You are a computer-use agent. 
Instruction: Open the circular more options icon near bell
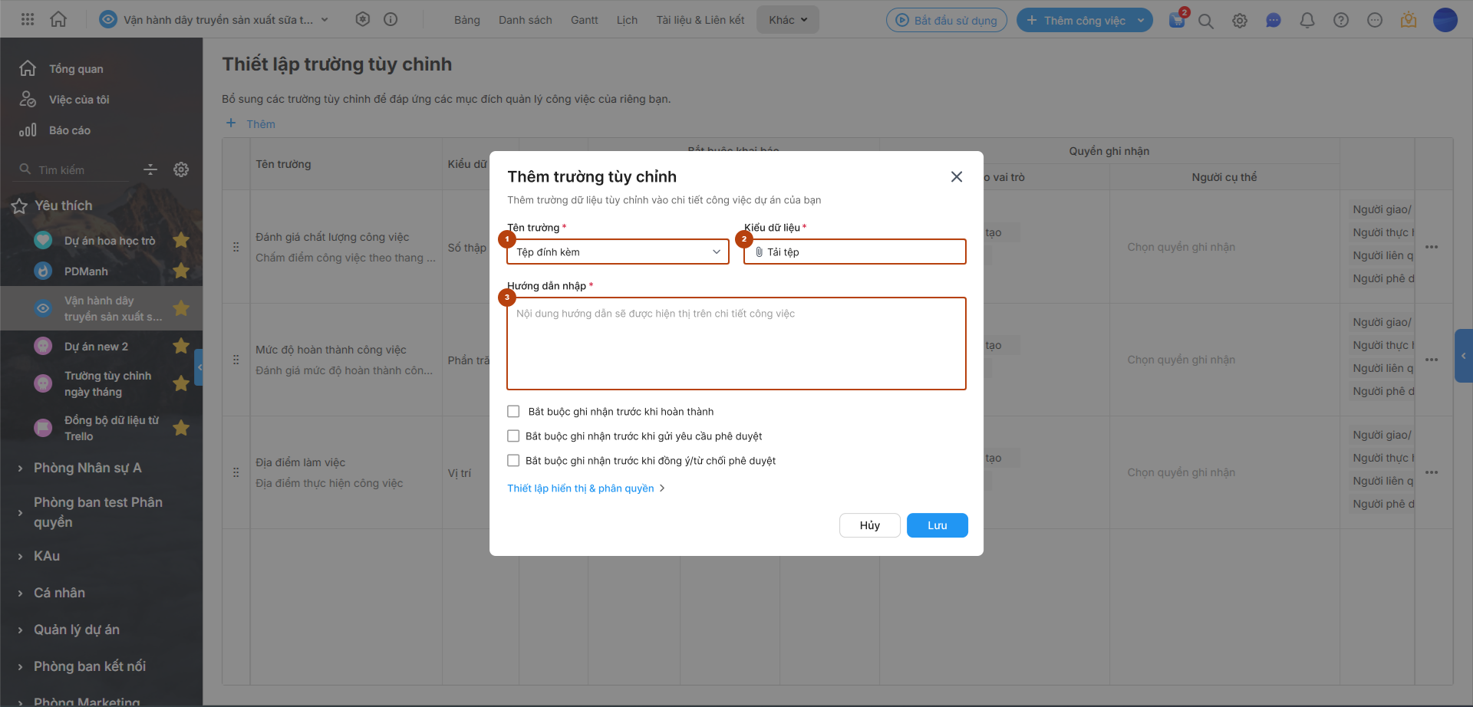pos(1375,21)
